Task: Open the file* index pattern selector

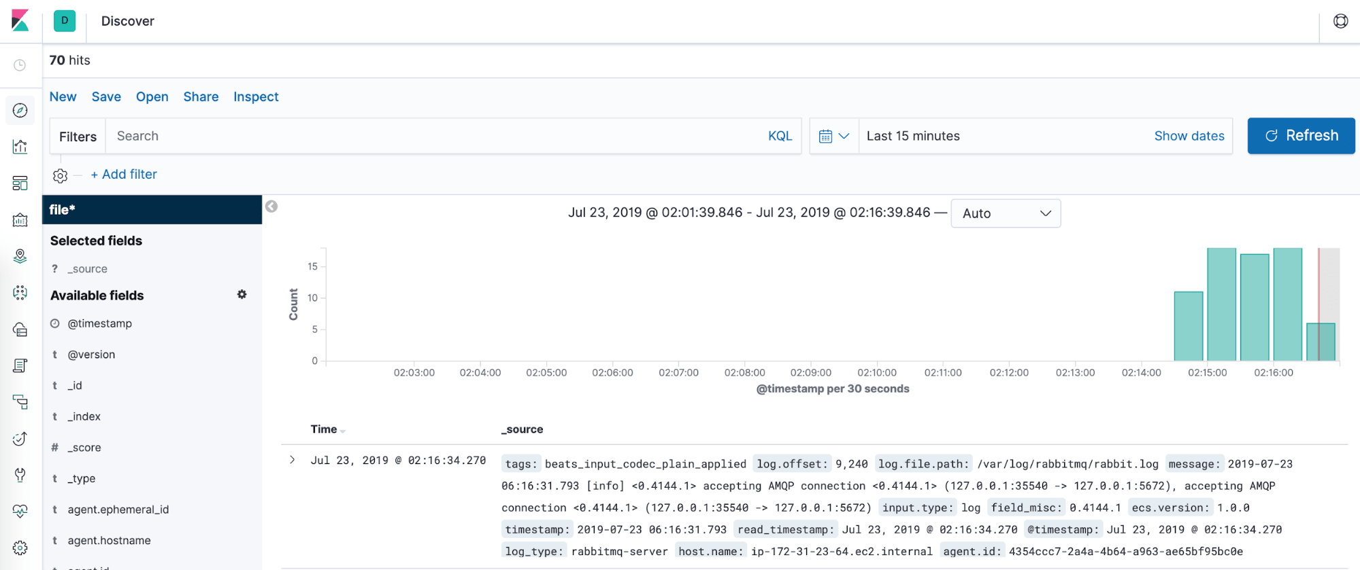Action: click(152, 209)
